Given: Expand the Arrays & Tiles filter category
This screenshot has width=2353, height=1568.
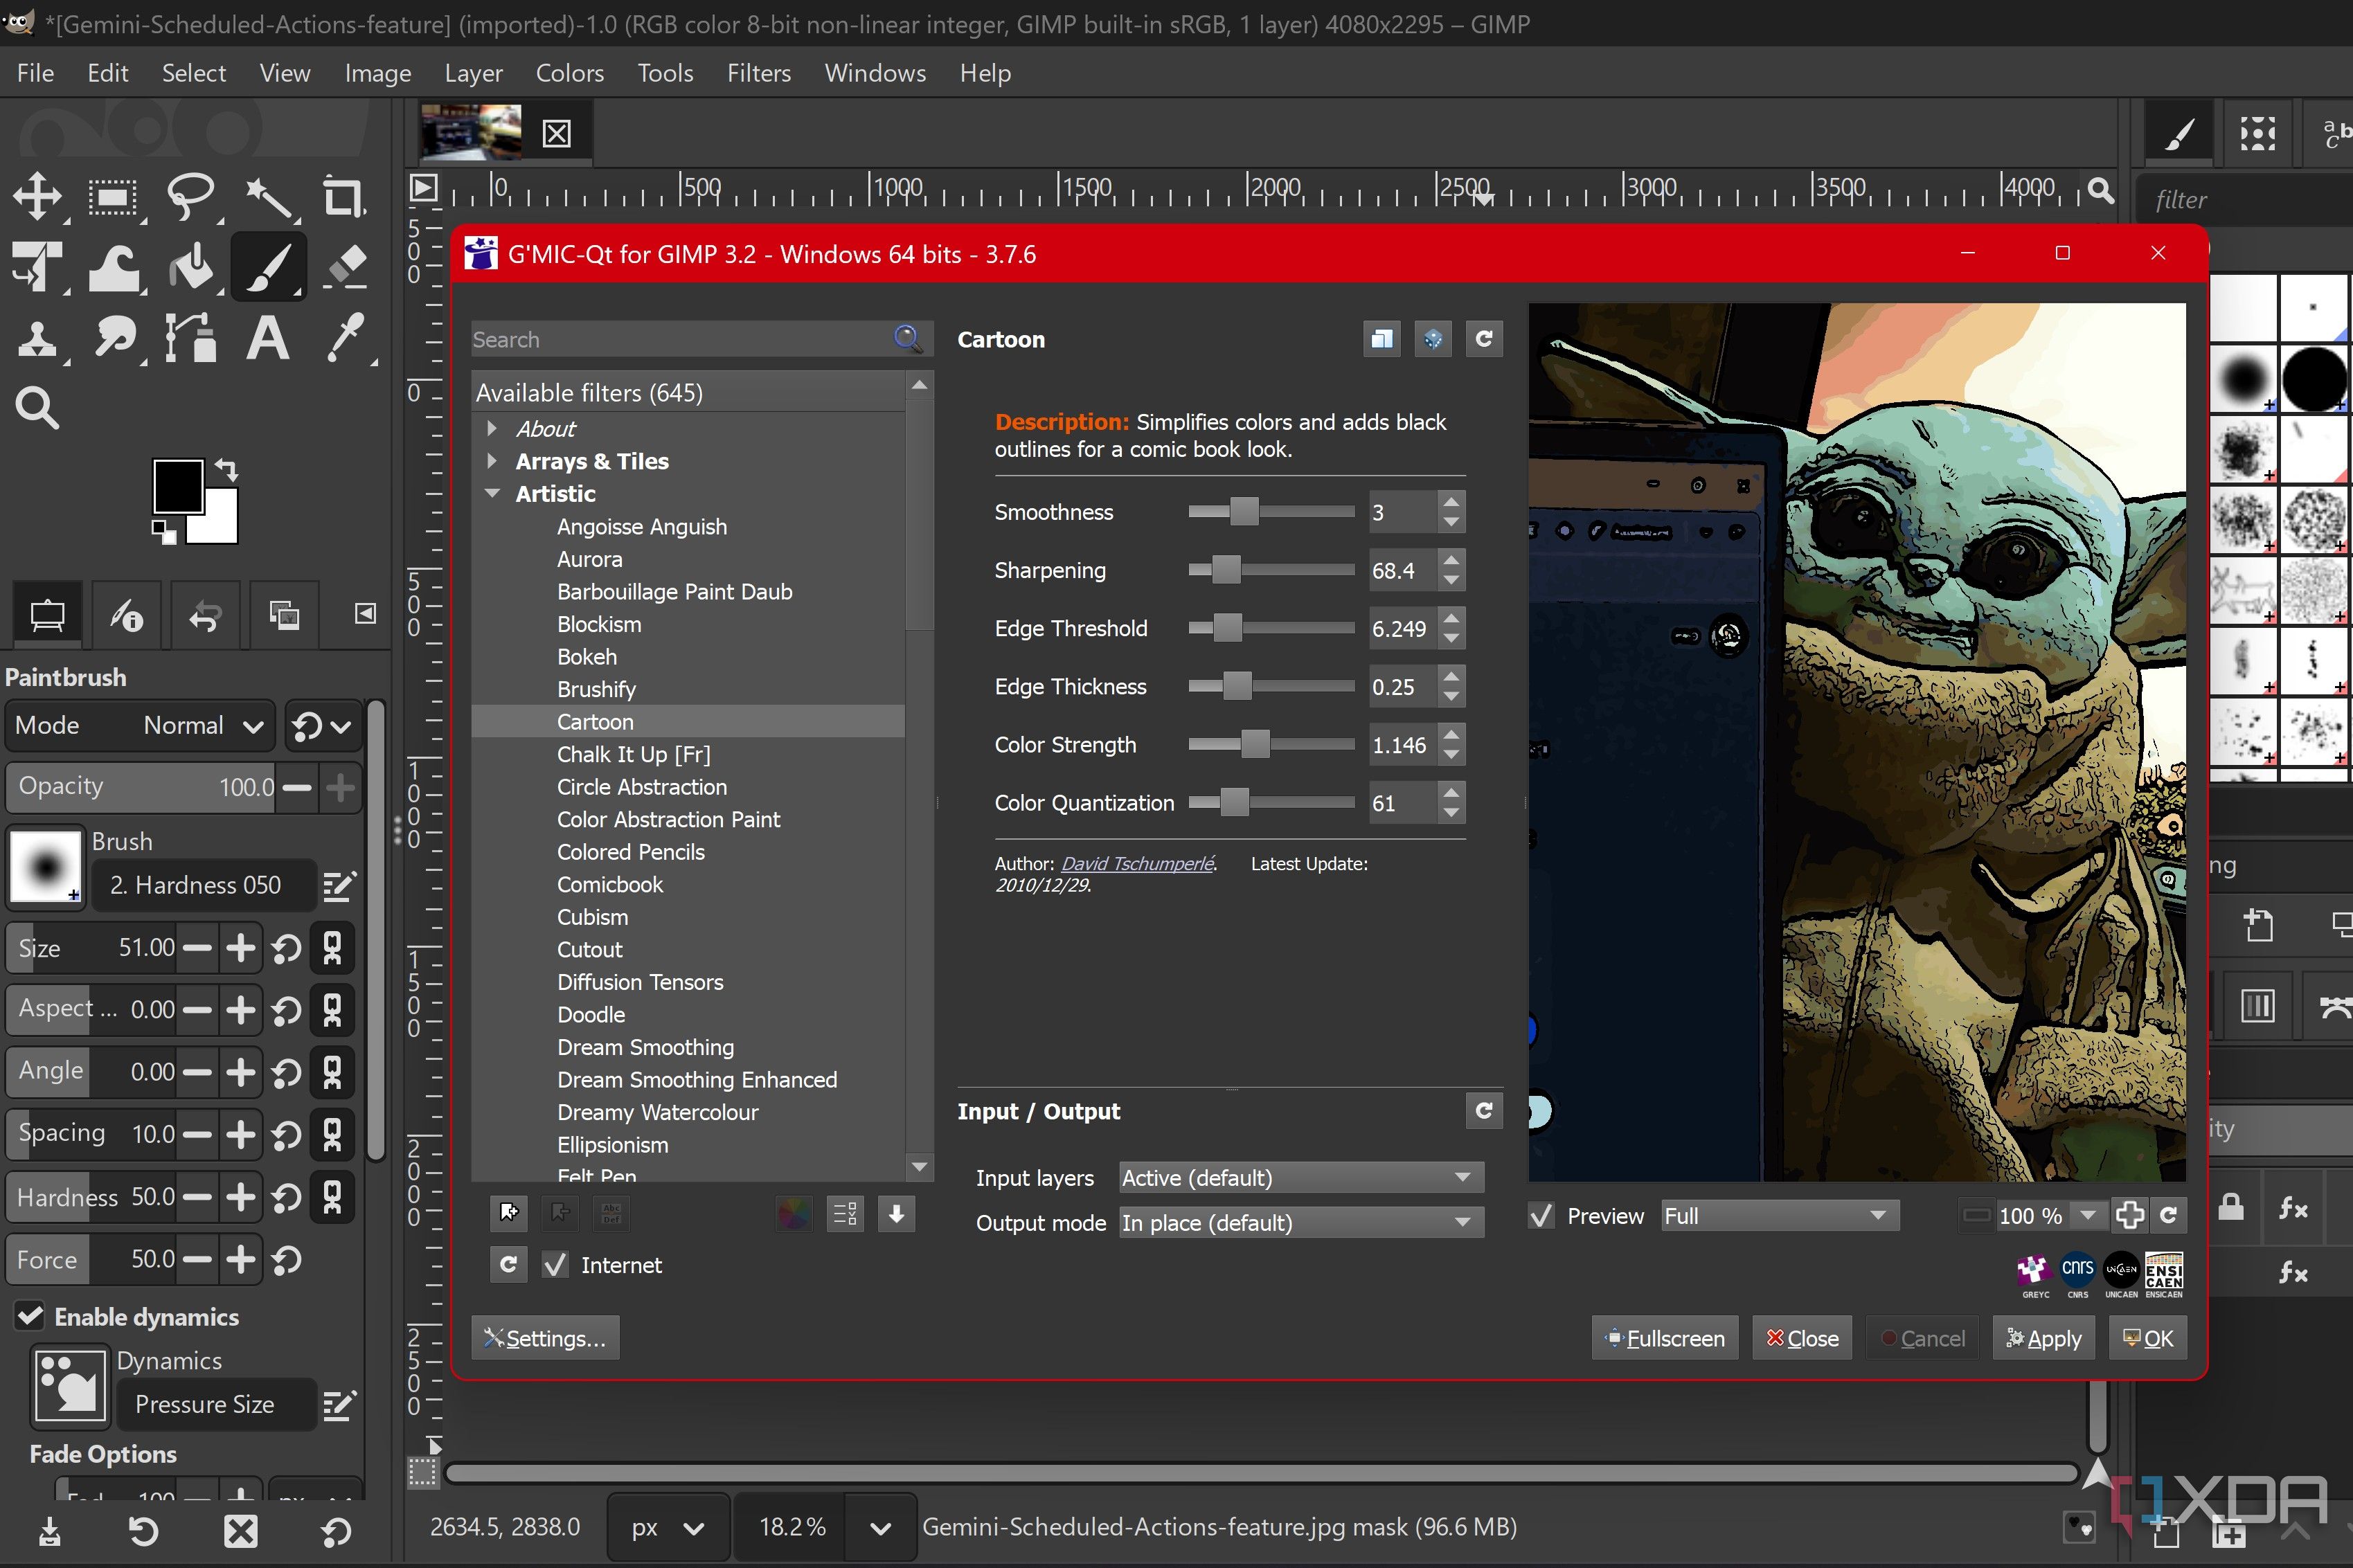Looking at the screenshot, I should coord(492,461).
